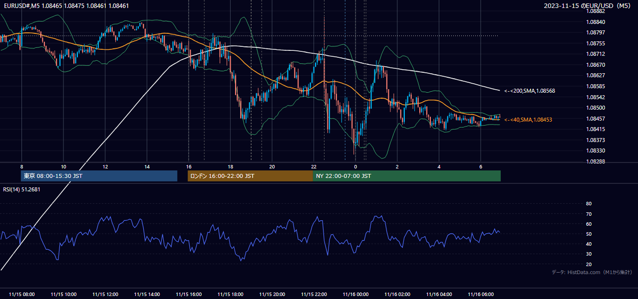Screen dimensions: 638x299
Task: Click price axis label 1.08542
Action: (596, 97)
